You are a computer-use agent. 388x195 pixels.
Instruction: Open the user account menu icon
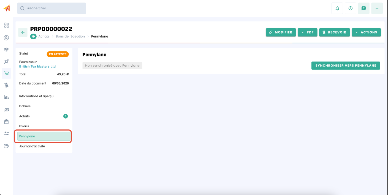(350, 8)
